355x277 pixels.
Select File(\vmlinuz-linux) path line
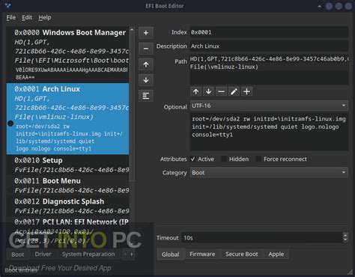pyautogui.click(x=224, y=67)
